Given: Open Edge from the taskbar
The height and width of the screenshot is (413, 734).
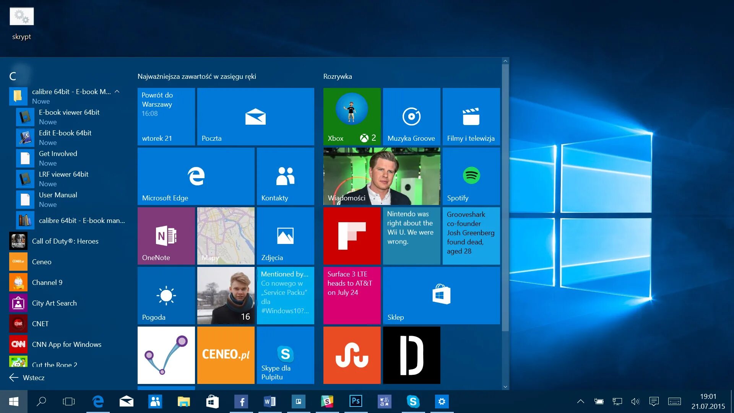Looking at the screenshot, I should tap(98, 402).
